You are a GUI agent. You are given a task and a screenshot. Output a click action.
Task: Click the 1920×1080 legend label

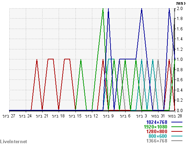pos(156,127)
